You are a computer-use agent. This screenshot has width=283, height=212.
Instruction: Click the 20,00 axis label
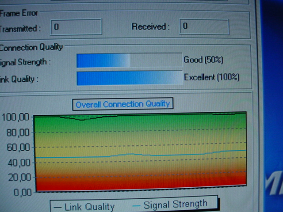click(19, 178)
